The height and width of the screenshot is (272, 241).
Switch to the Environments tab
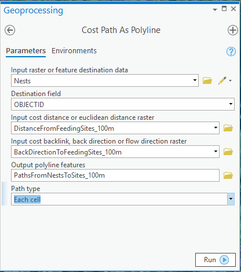[74, 51]
